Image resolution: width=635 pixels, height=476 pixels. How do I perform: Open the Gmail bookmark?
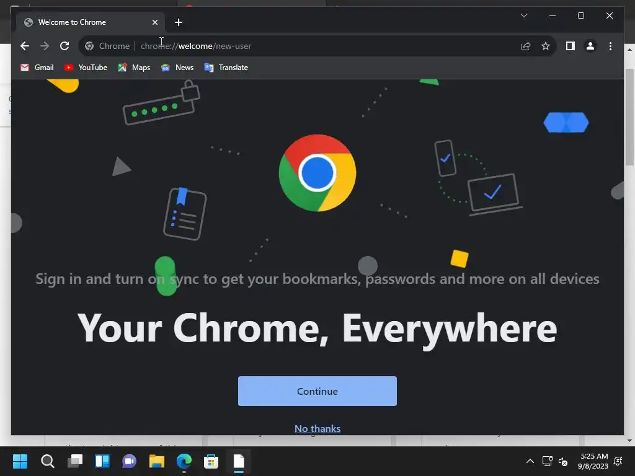(x=37, y=68)
